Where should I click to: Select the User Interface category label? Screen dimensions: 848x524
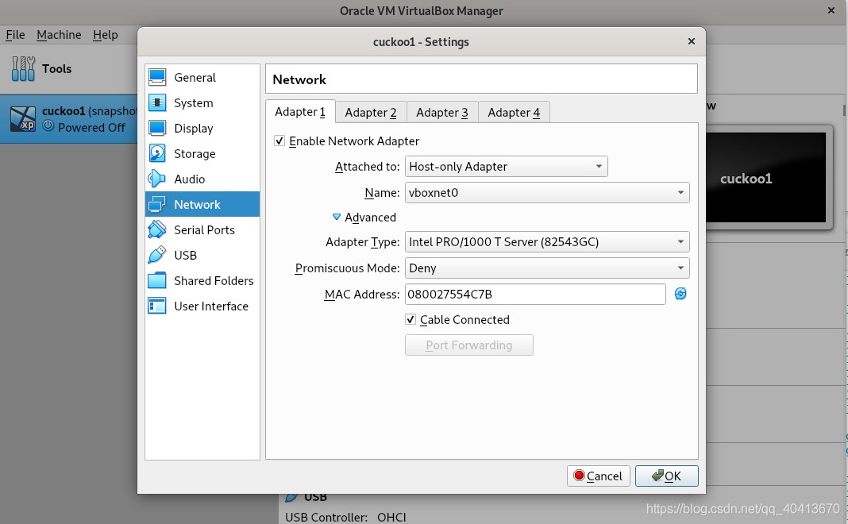(211, 306)
